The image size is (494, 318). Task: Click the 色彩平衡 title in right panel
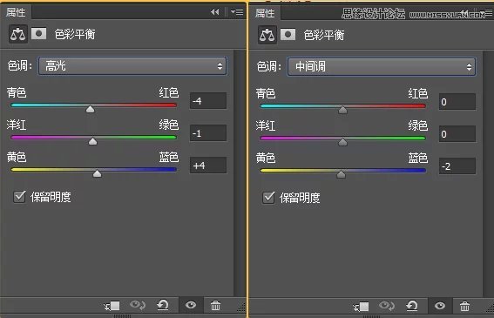324,35
